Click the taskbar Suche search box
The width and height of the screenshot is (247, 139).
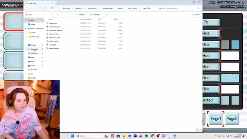click(x=90, y=136)
